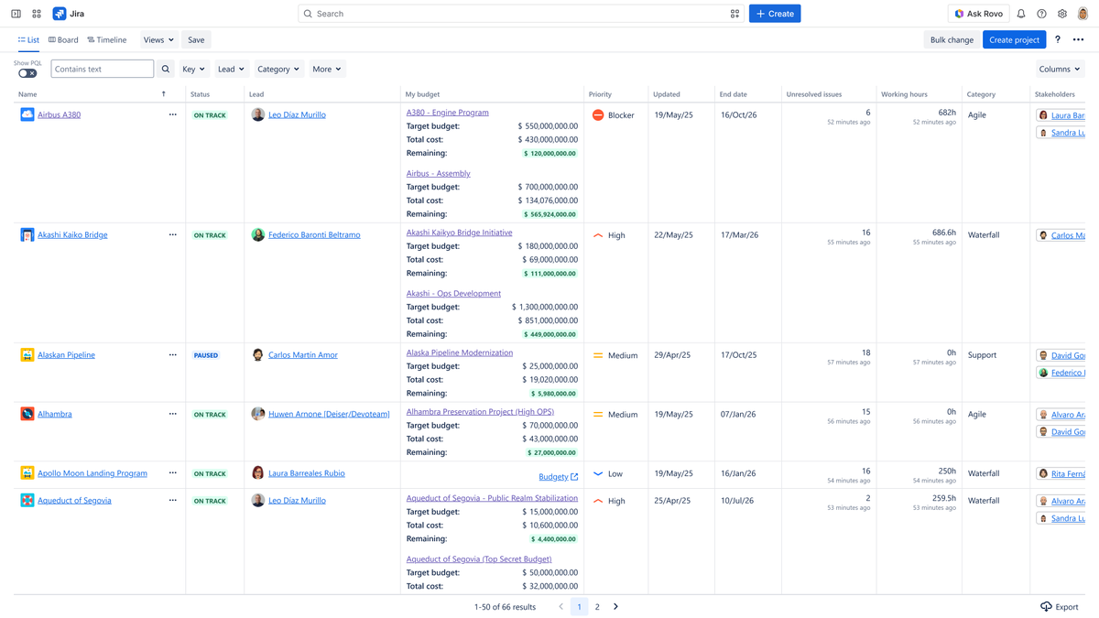This screenshot has height=618, width=1099.
Task: Sort by the Priority column header
Action: [x=600, y=94]
